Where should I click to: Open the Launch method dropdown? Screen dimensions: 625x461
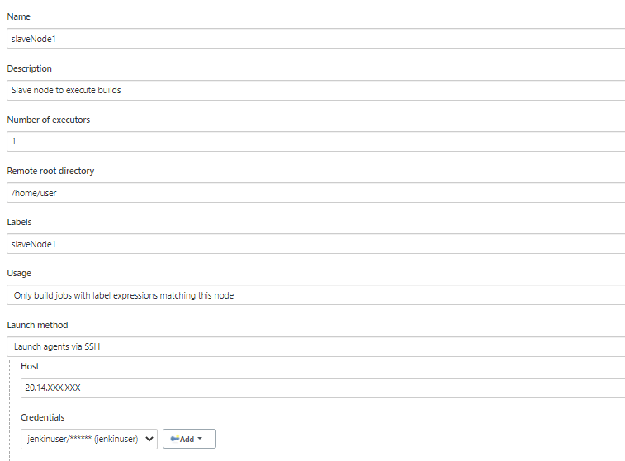click(315, 346)
